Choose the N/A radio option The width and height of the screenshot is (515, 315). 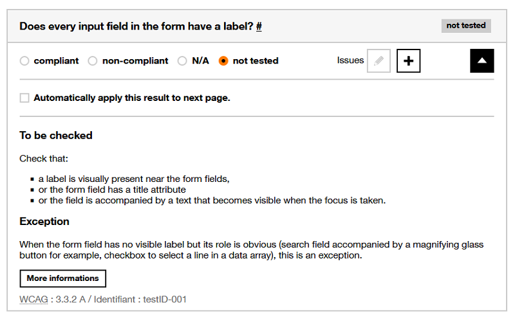183,61
